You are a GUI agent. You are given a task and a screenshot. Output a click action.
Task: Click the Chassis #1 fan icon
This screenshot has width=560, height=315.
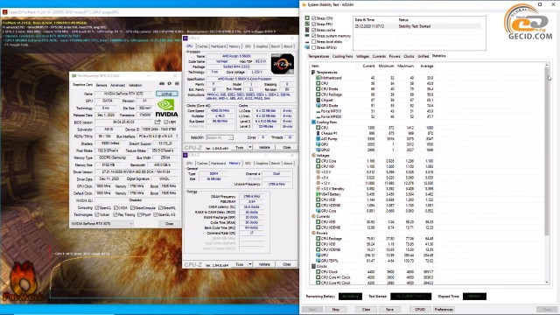[318, 133]
